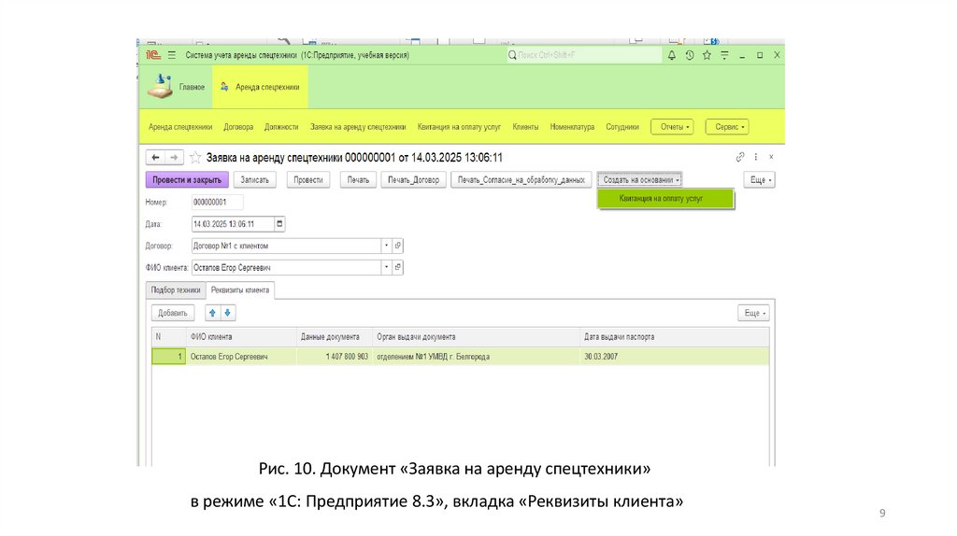Image resolution: width=957 pixels, height=536 pixels.
Task: Open the Отчеты dropdown menu
Action: (671, 127)
